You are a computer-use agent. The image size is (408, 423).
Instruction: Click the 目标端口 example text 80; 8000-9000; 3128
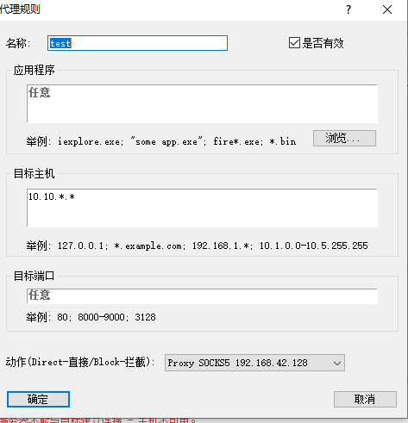point(106,317)
